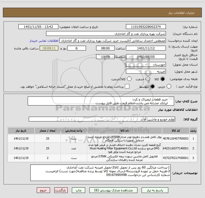This screenshot has width=205, height=198.
Task: Click product code 6423116577140001
Action: pyautogui.click(x=176, y=148)
